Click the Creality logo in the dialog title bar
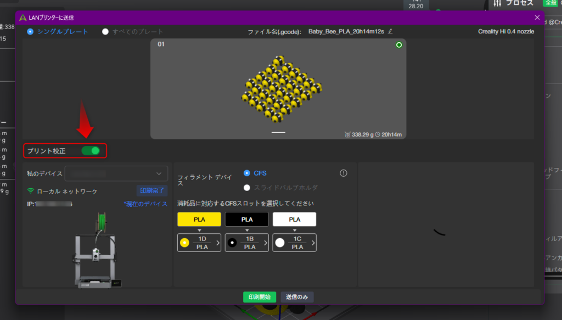This screenshot has width=562, height=320. pos(23,18)
